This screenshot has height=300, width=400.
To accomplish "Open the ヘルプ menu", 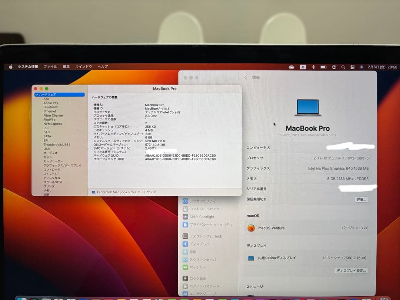I will coord(103,67).
